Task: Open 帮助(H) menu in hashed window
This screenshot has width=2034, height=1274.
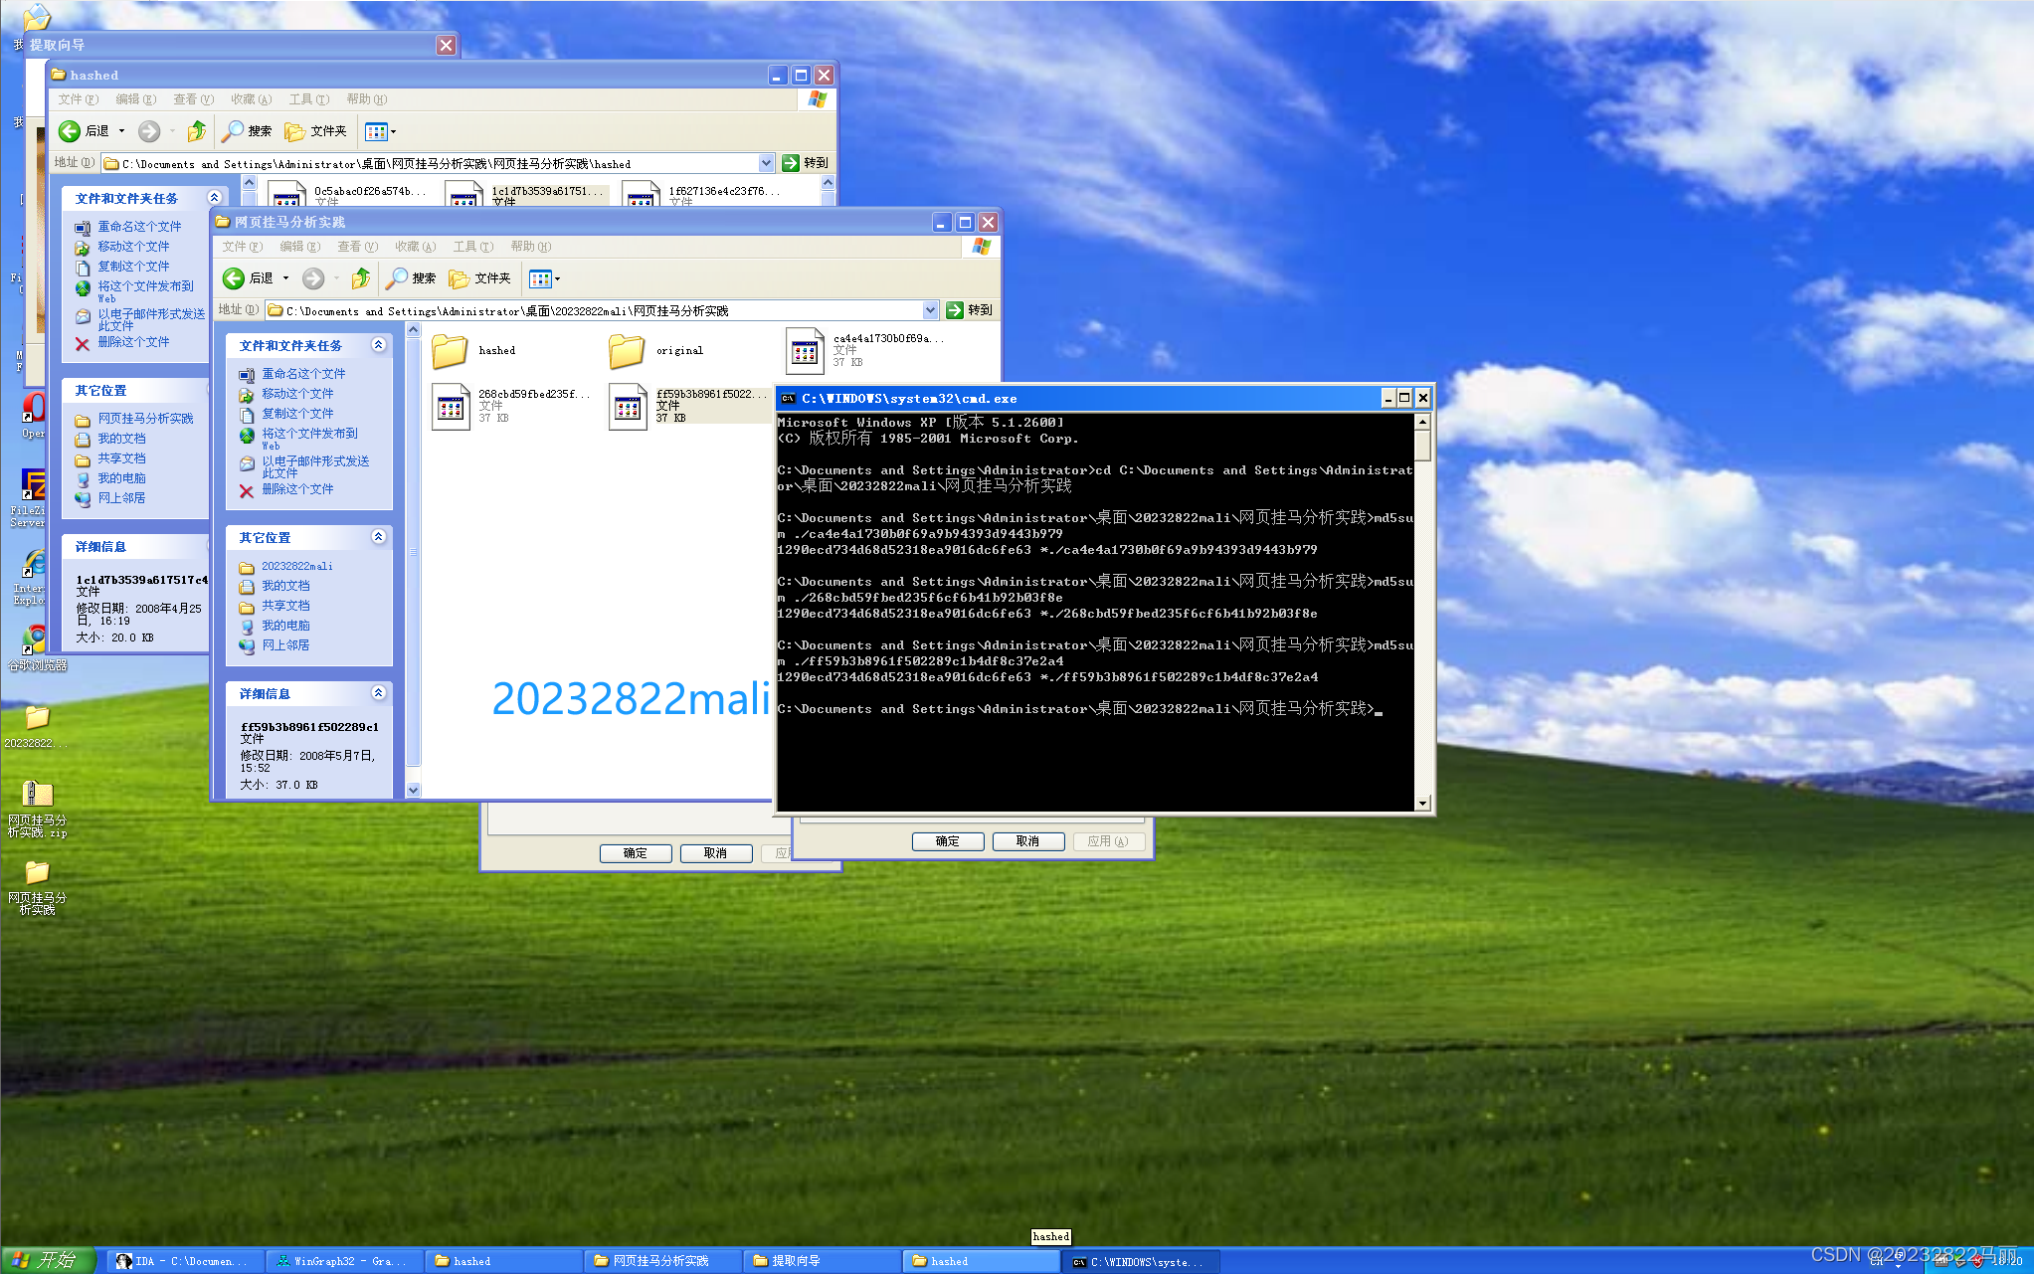Action: pos(366,99)
